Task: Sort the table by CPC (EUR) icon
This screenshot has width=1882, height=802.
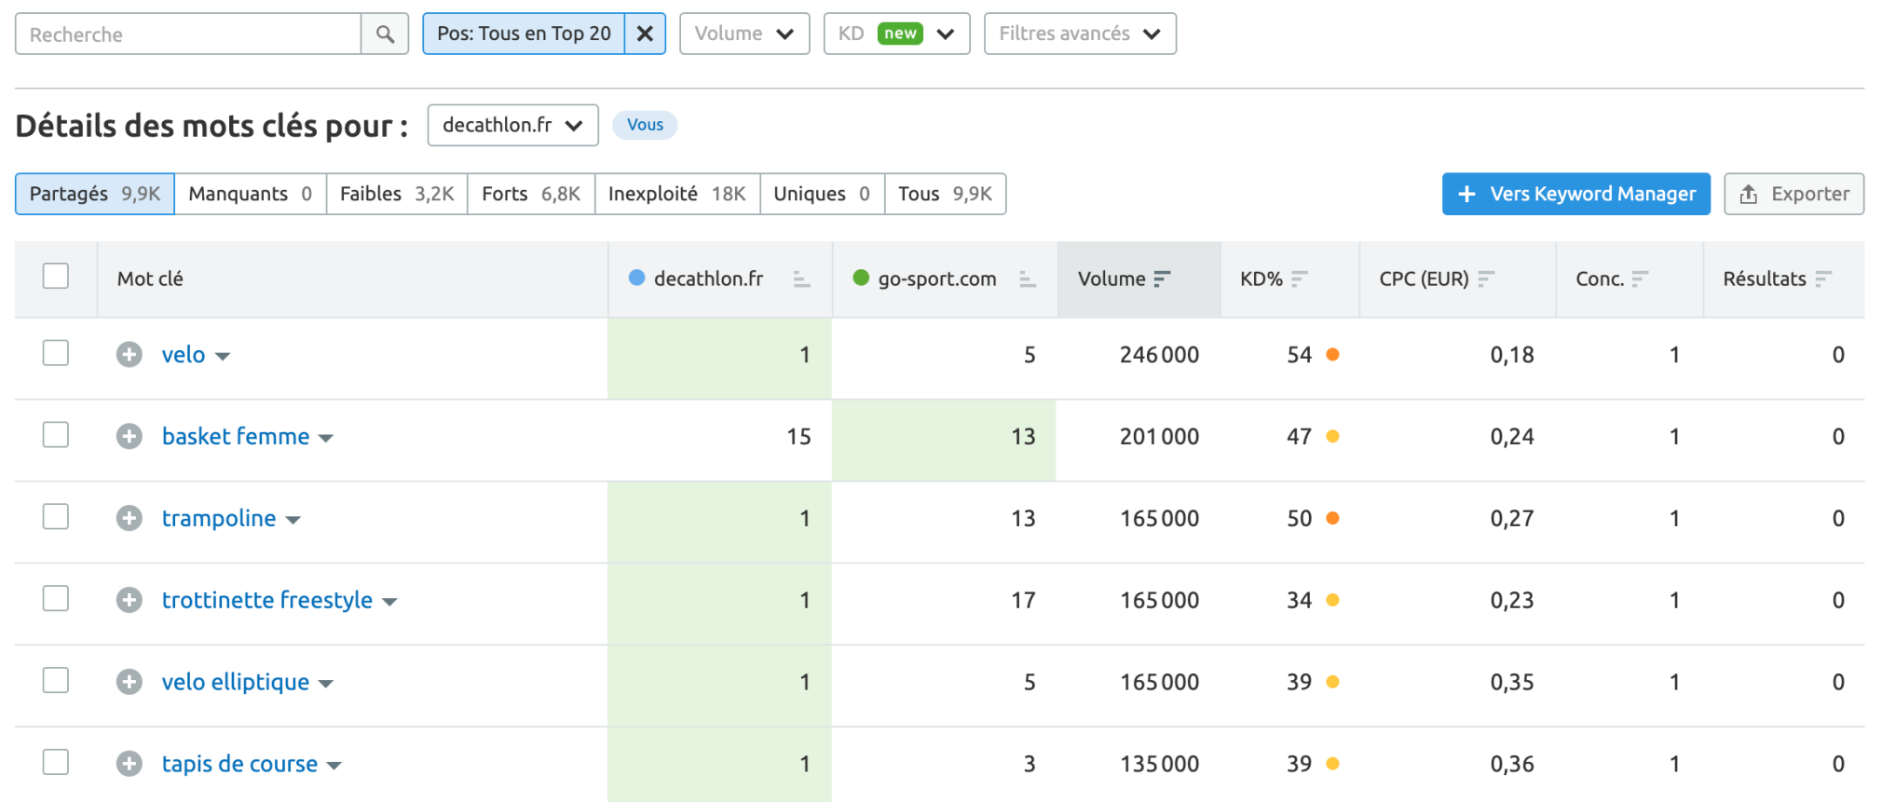Action: click(x=1486, y=279)
